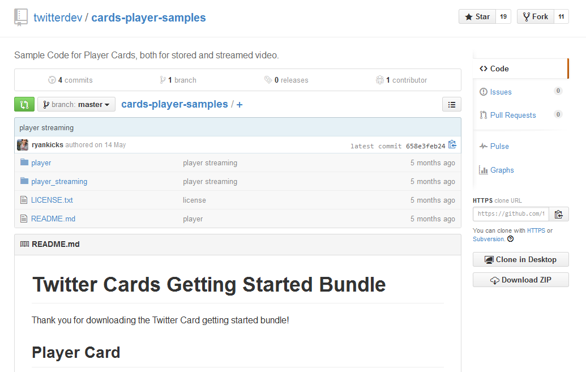View the 1 branch link

click(x=178, y=80)
